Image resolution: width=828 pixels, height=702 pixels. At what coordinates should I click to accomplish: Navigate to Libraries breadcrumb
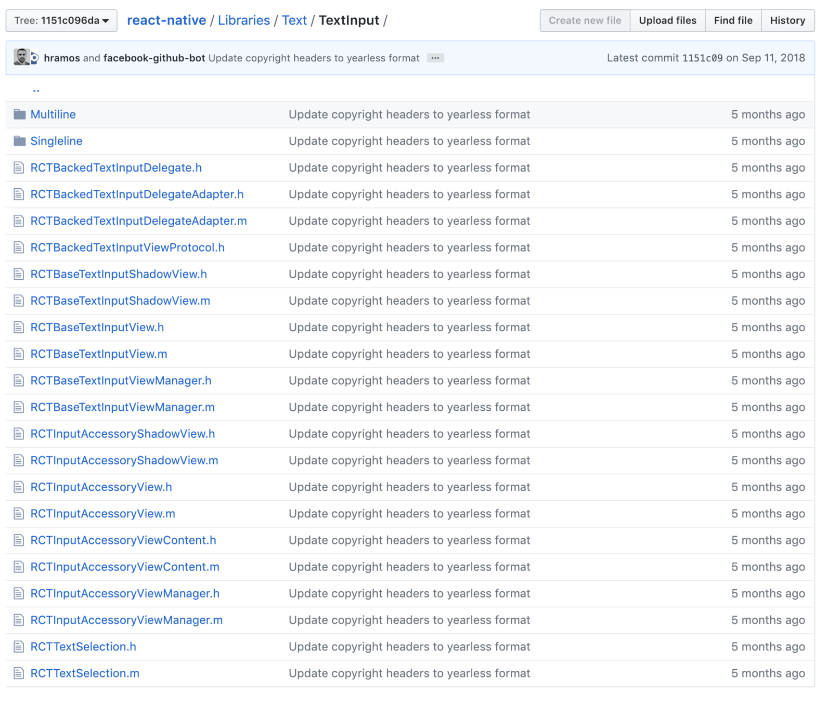244,20
